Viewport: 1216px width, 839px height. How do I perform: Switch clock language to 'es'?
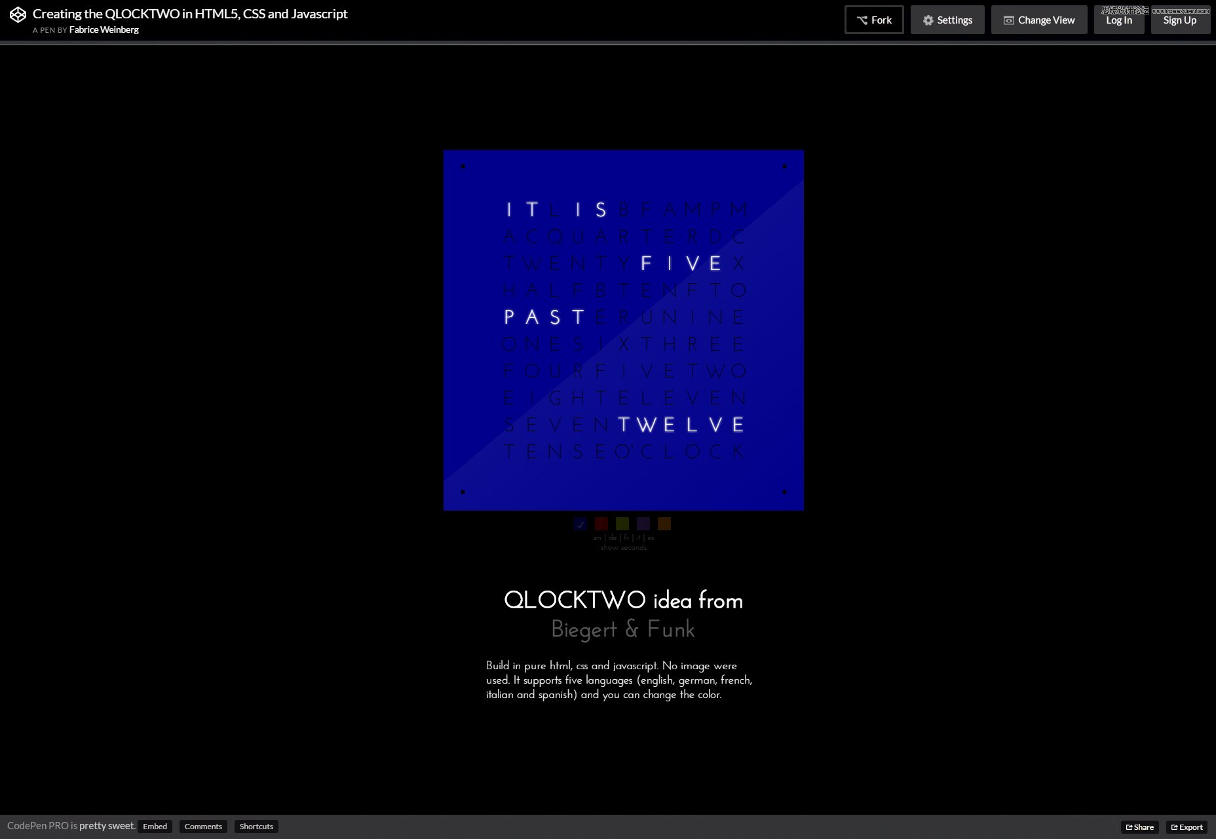(x=651, y=537)
